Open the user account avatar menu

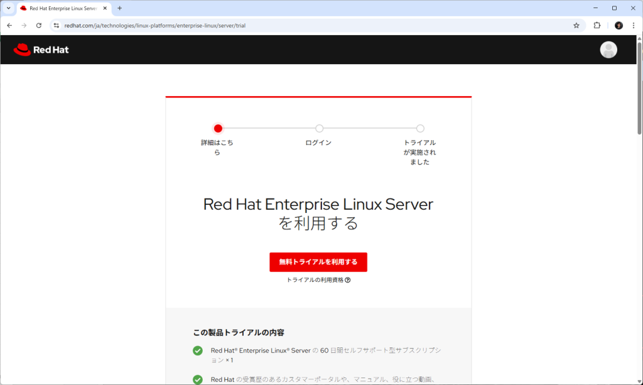click(x=608, y=50)
